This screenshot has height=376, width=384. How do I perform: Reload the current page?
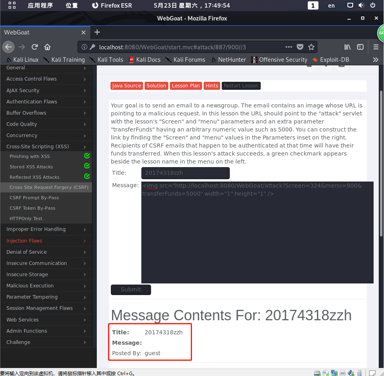click(x=35, y=47)
